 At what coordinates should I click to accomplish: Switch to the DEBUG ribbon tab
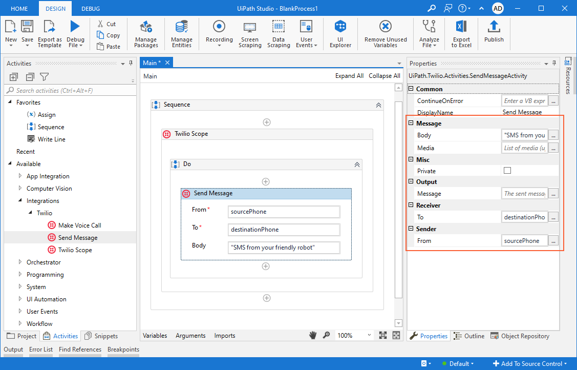pyautogui.click(x=91, y=9)
